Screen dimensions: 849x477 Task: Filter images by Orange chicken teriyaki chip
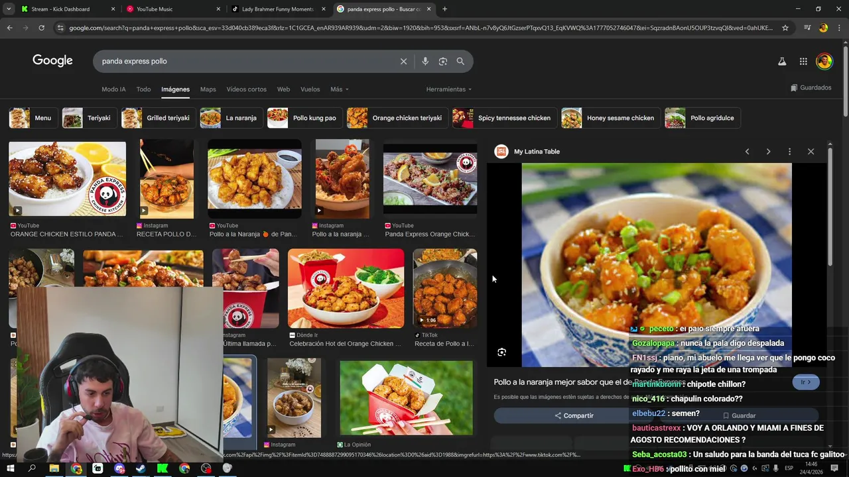(x=397, y=118)
